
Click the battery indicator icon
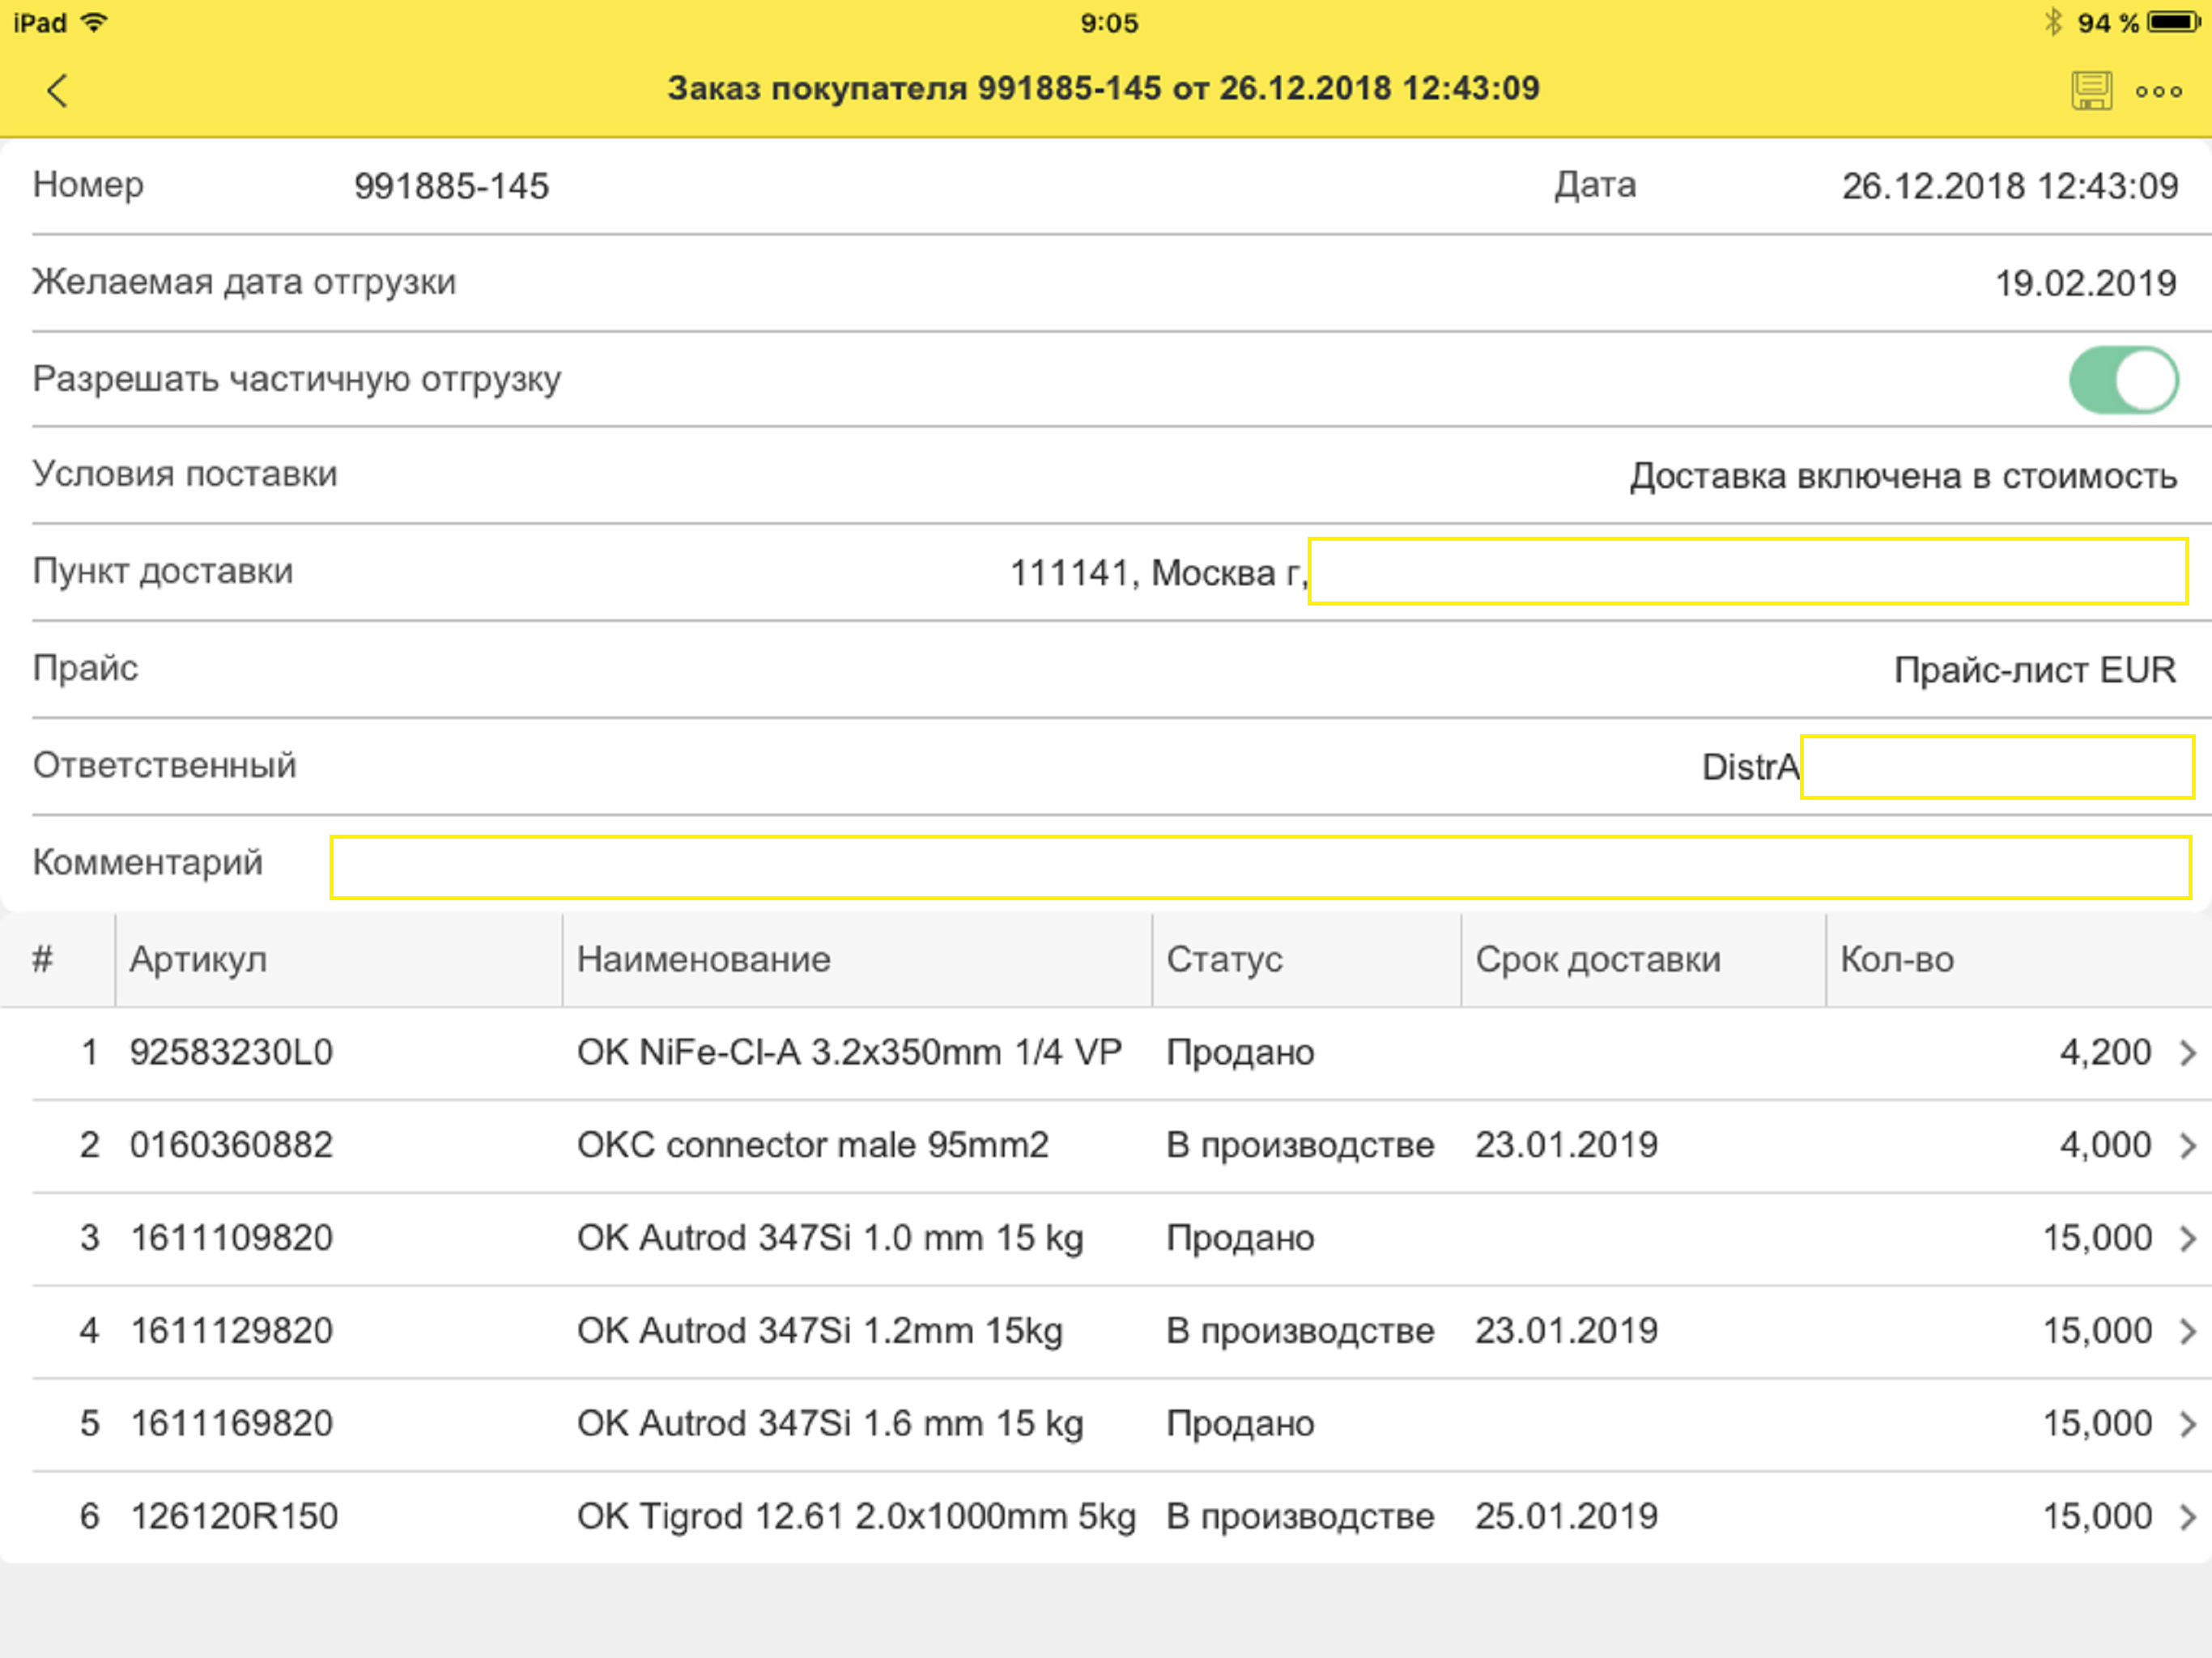pos(2174,22)
